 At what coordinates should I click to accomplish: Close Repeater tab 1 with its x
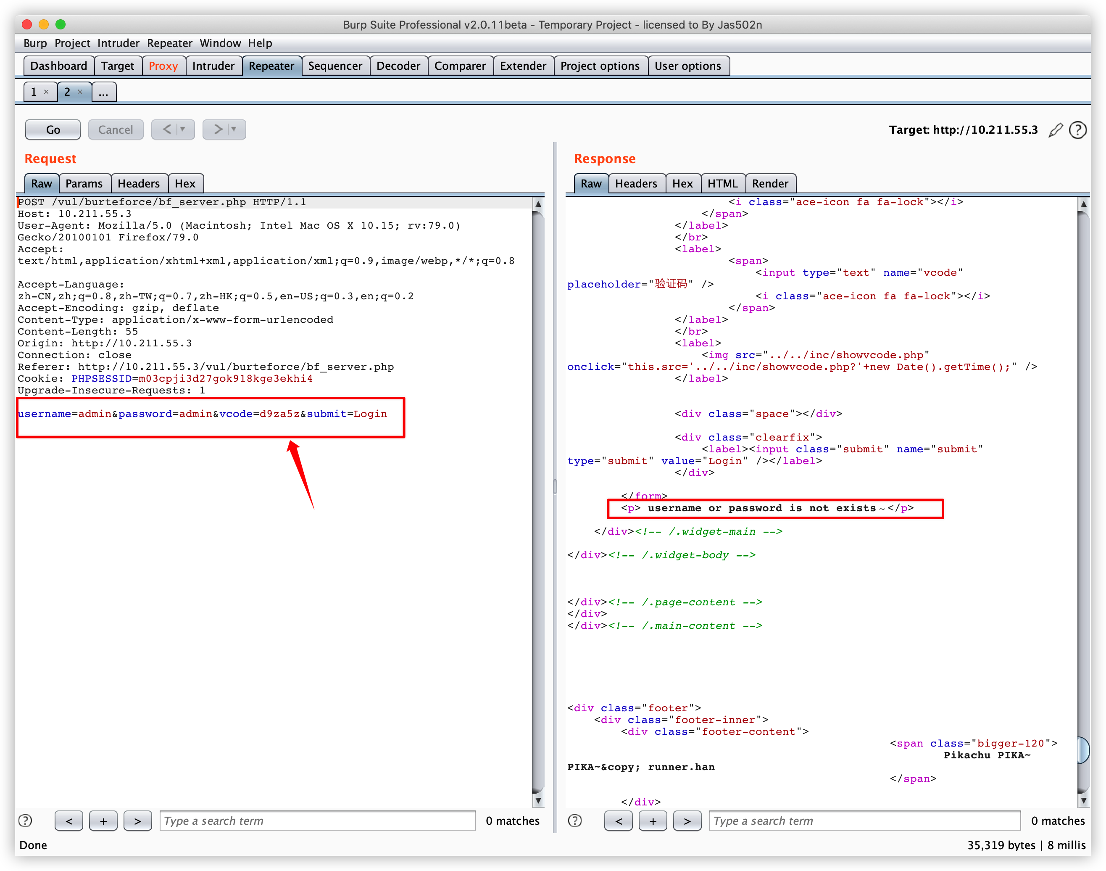46,92
